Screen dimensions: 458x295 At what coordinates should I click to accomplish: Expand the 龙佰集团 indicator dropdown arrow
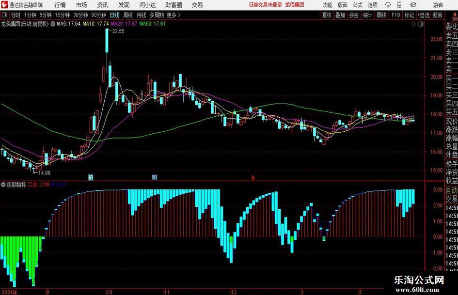tap(53, 24)
